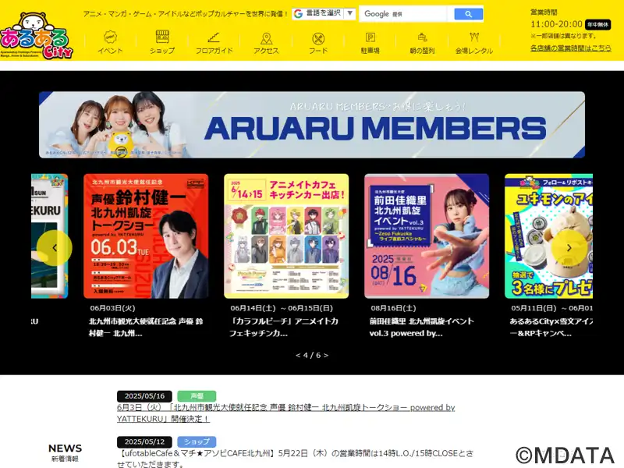The height and width of the screenshot is (468, 624).
Task: Select the 会場レンタル menu label
Action: [x=474, y=51]
